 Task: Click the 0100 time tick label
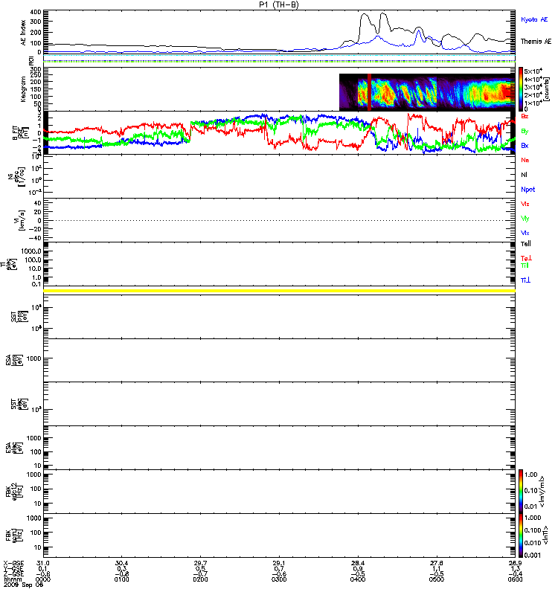point(121,579)
